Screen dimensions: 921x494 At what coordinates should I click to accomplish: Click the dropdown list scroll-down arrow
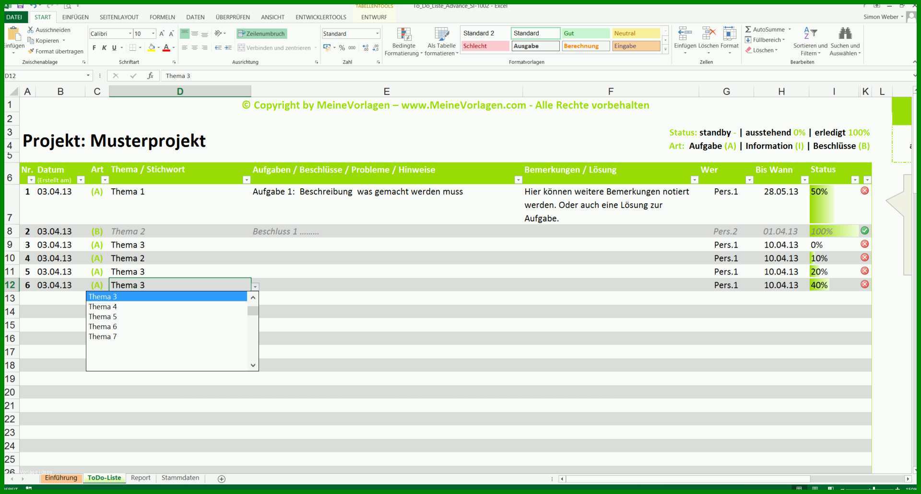click(253, 365)
